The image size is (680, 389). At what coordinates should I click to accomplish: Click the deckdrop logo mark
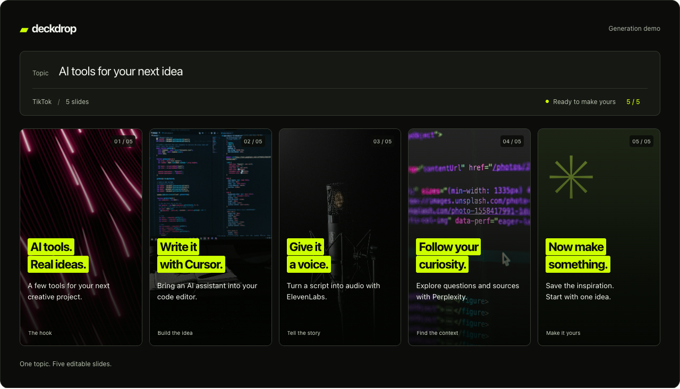coord(24,30)
